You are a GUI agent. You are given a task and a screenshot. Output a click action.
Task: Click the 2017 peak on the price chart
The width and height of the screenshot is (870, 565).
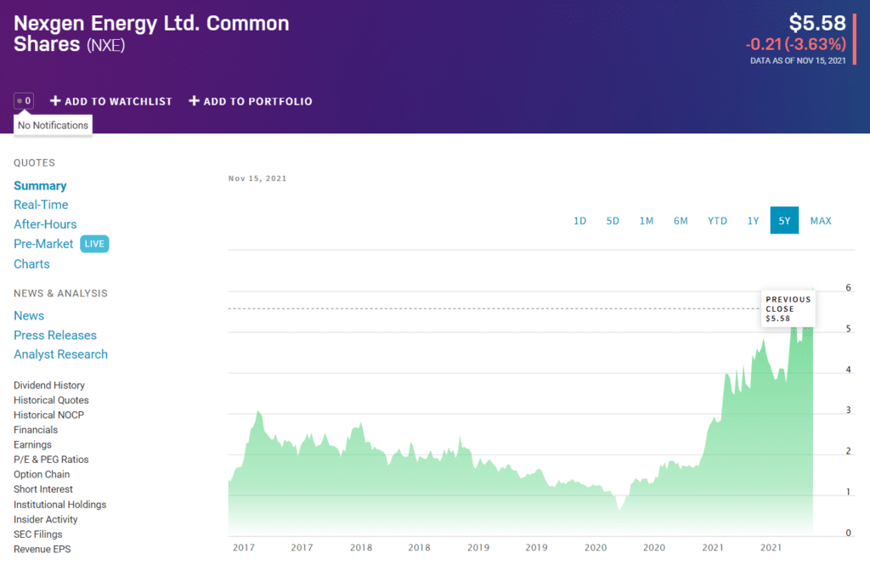pyautogui.click(x=258, y=412)
